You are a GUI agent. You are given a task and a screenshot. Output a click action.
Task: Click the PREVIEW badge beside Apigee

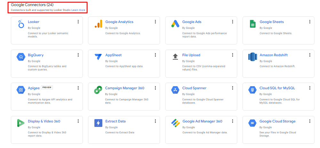(x=47, y=87)
